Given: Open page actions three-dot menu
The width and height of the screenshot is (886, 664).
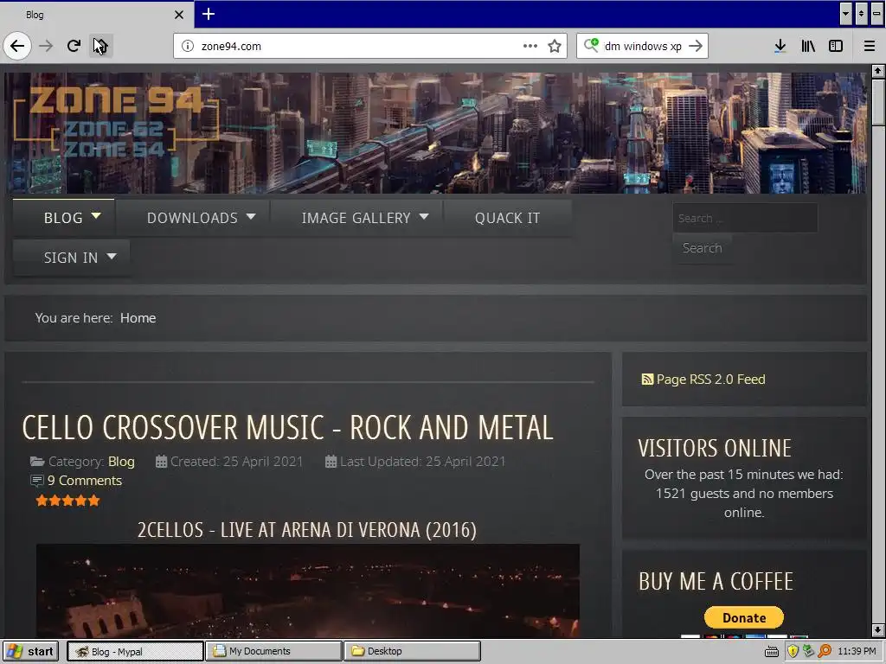Looking at the screenshot, I should pos(530,46).
